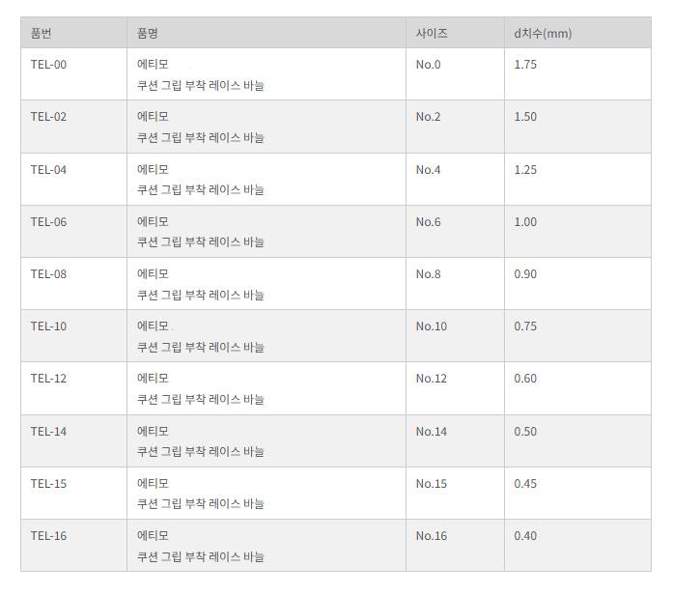Select the TEL-12 product number cell
This screenshot has height=595, width=673.
pyautogui.click(x=73, y=388)
